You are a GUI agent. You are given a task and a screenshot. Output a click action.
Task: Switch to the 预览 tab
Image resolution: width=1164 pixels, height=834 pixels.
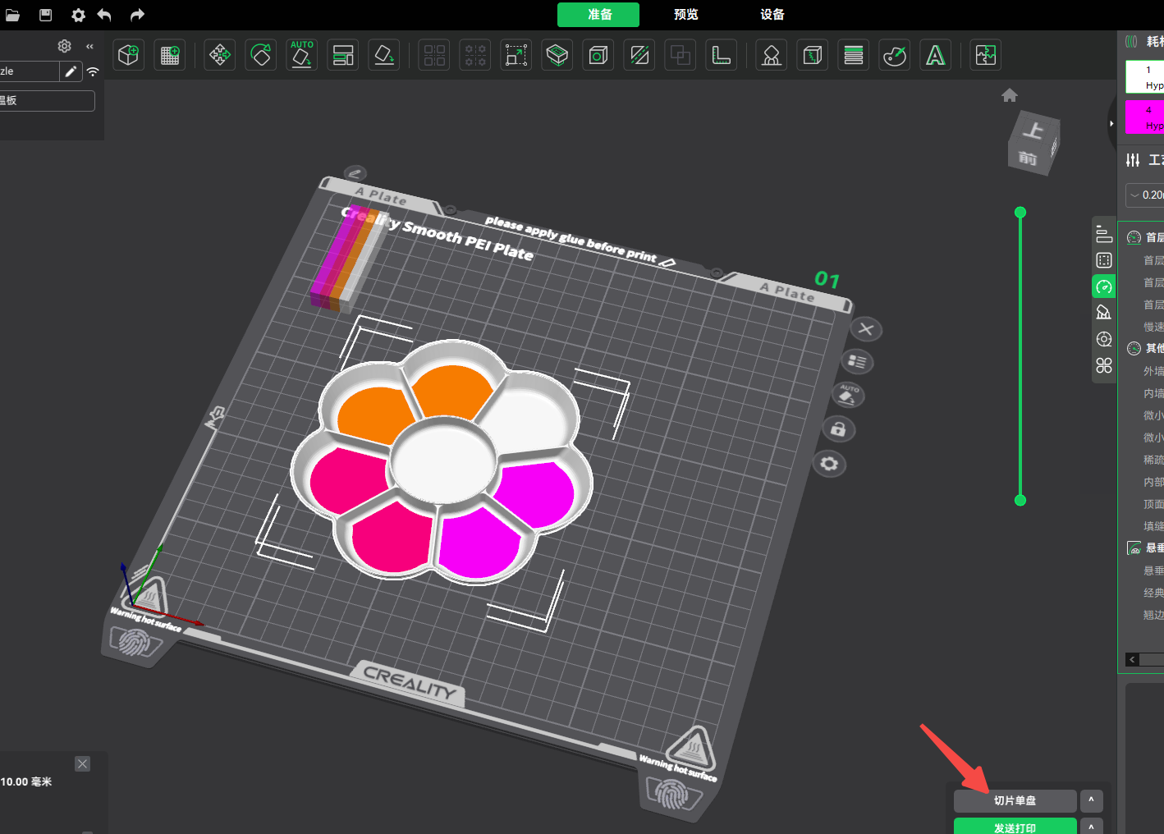pos(686,15)
